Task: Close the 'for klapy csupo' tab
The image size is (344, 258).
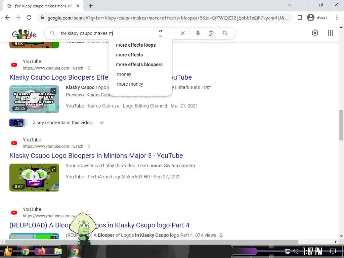Action: [78, 6]
